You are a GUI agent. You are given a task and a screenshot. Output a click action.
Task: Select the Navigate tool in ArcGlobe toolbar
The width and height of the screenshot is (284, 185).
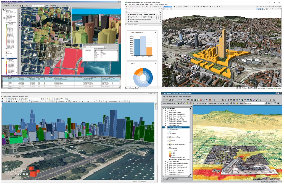(214, 100)
